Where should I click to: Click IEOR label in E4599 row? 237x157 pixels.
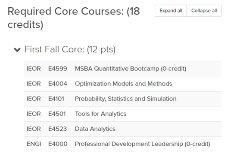pyautogui.click(x=34, y=69)
